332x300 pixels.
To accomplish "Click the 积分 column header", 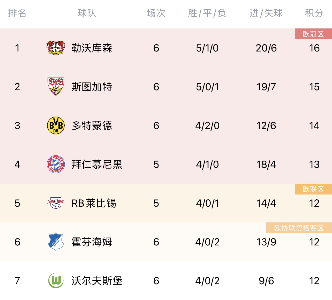I will pyautogui.click(x=314, y=13).
